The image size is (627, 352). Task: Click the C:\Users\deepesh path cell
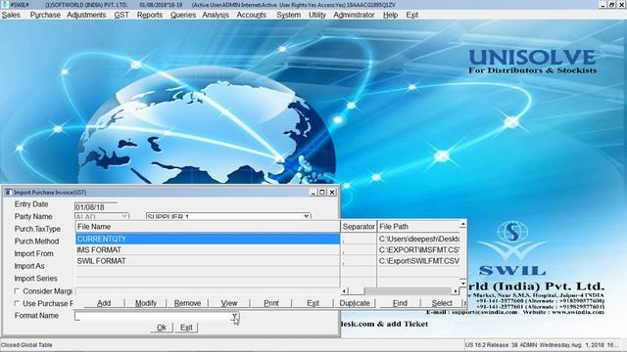(418, 239)
